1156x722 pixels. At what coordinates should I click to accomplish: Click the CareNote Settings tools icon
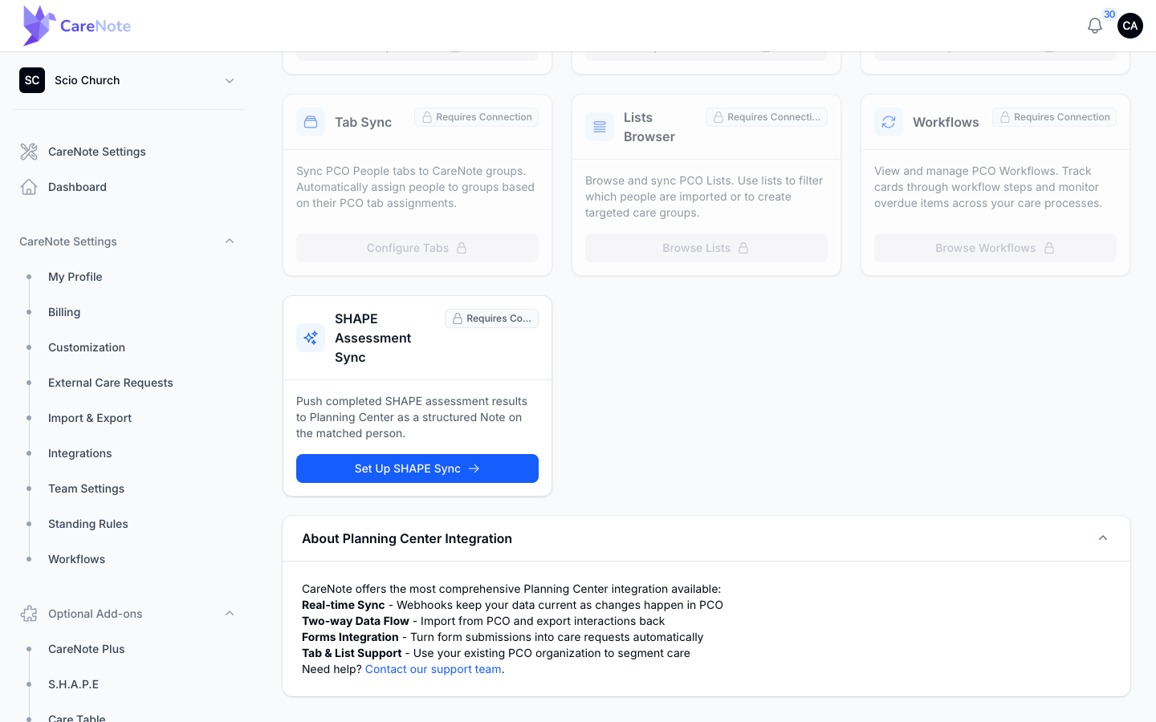tap(29, 152)
